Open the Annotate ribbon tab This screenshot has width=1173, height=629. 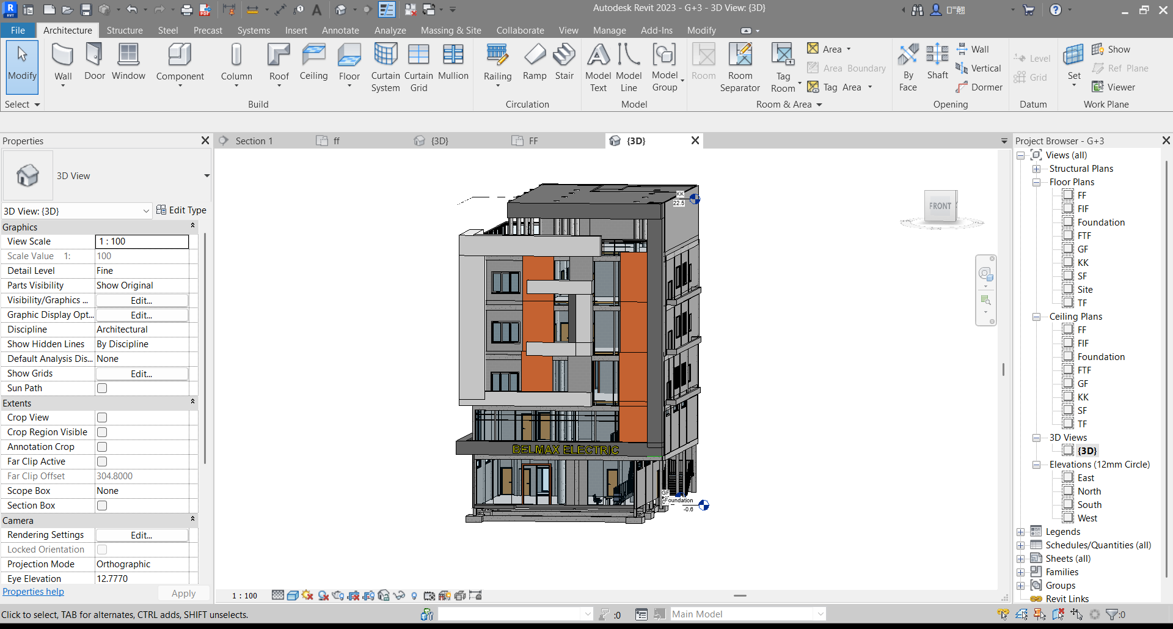click(340, 31)
